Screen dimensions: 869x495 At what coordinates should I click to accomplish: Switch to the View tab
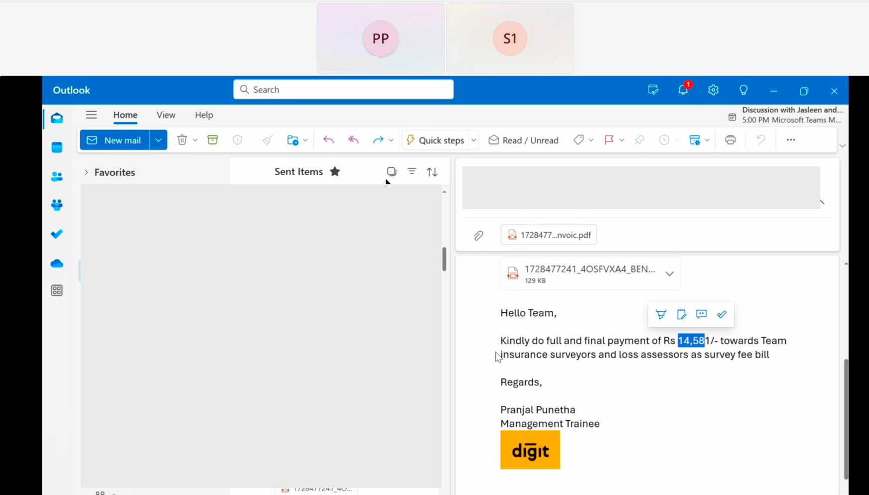[x=166, y=115]
